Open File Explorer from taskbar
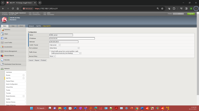Screen dimensions: 199x111 (x=60, y=108)
